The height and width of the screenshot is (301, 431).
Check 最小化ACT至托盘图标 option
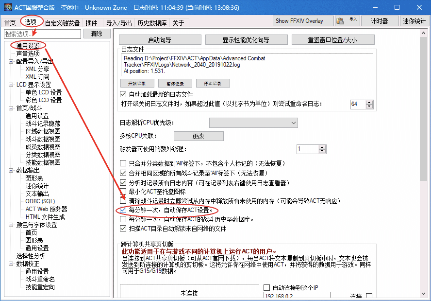tap(123, 192)
